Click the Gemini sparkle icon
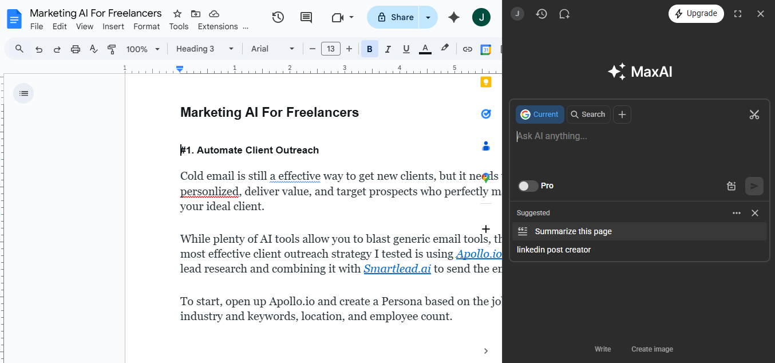This screenshot has width=775, height=363. pyautogui.click(x=454, y=17)
